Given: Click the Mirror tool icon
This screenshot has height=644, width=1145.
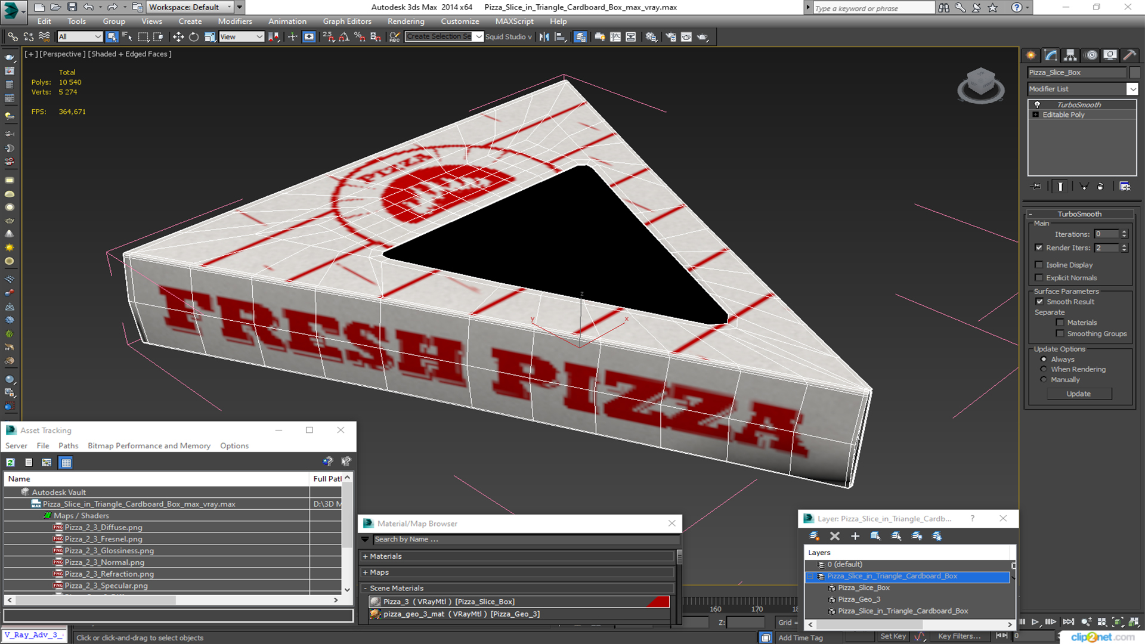Looking at the screenshot, I should 544,37.
